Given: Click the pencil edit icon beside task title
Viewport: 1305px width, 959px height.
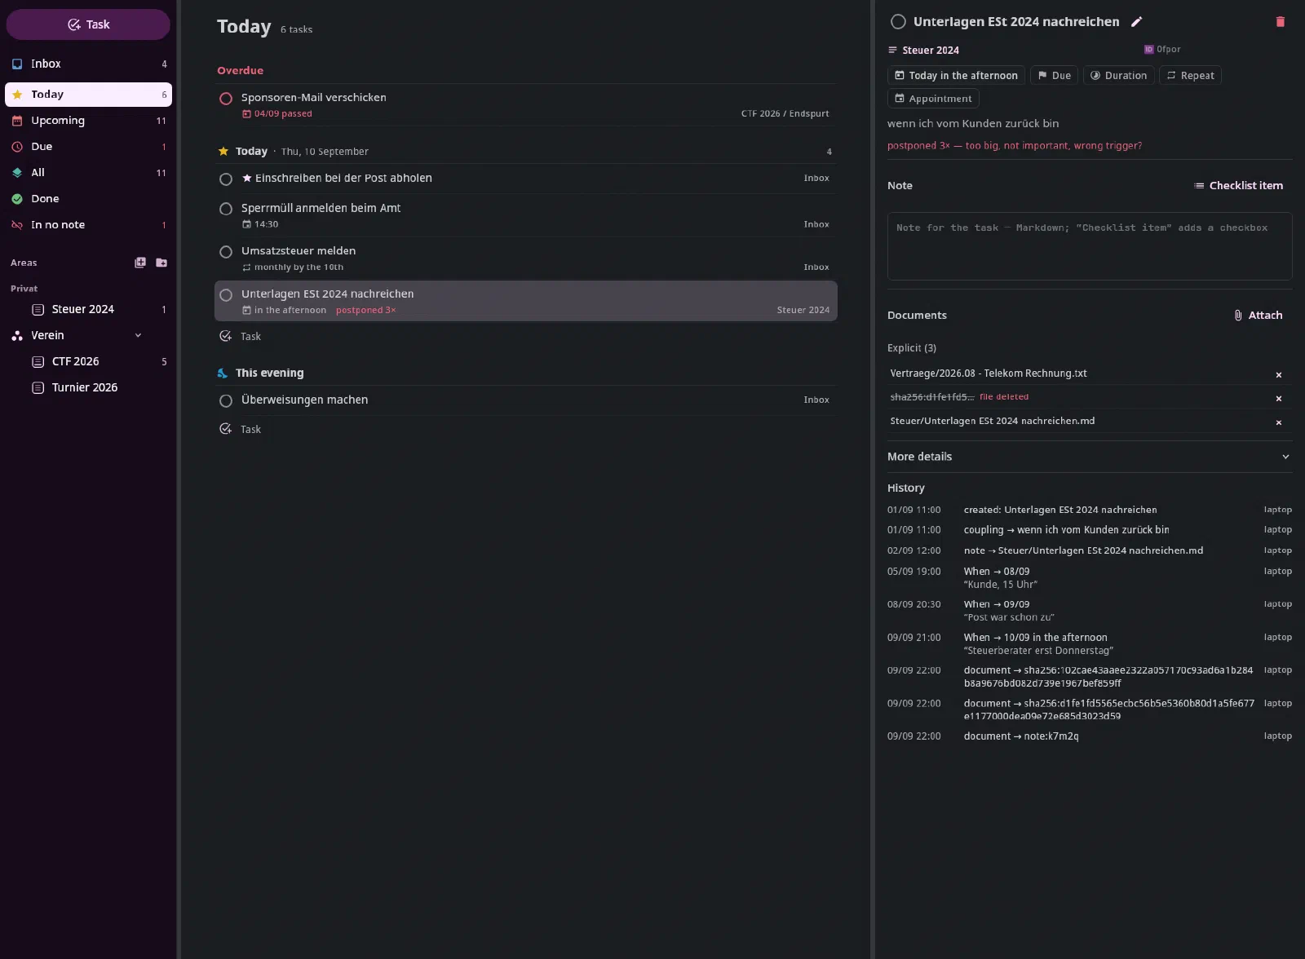Looking at the screenshot, I should point(1136,22).
